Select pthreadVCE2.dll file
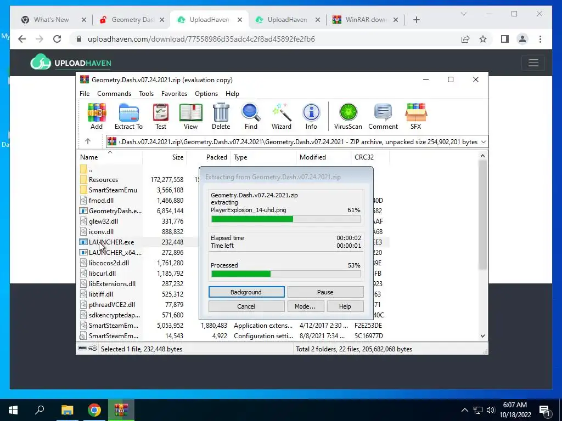The height and width of the screenshot is (421, 562). 111,305
